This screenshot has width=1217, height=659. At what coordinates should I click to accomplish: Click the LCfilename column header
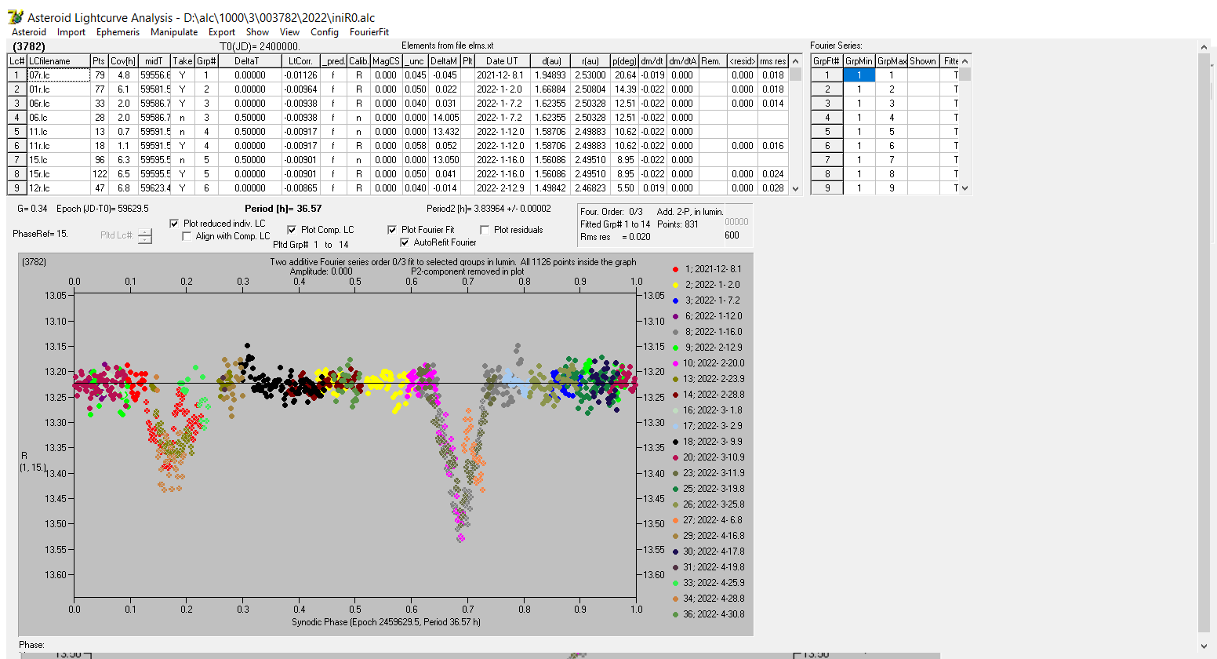tap(58, 61)
